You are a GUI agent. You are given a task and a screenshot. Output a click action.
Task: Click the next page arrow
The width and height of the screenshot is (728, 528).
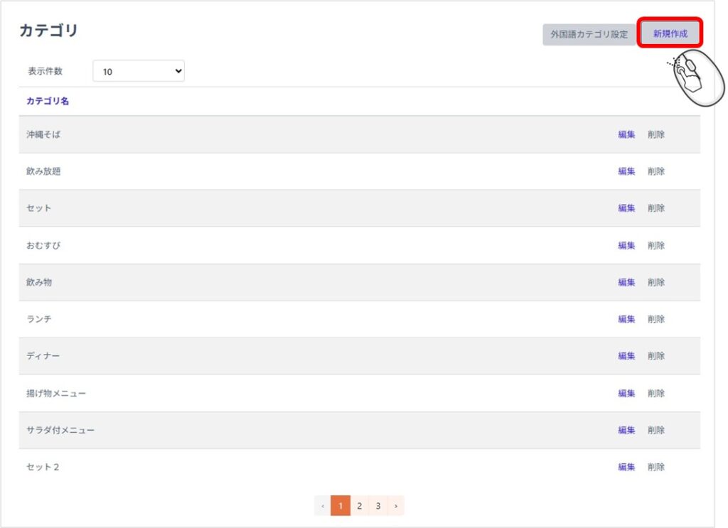click(x=395, y=506)
